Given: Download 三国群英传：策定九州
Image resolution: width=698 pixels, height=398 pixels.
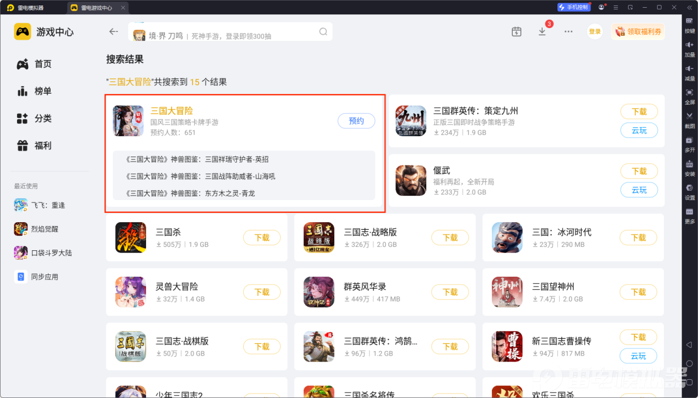Looking at the screenshot, I should 639,111.
